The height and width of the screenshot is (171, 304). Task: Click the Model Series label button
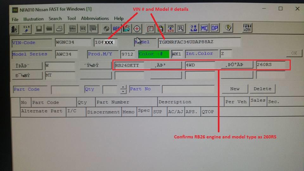tap(32, 54)
